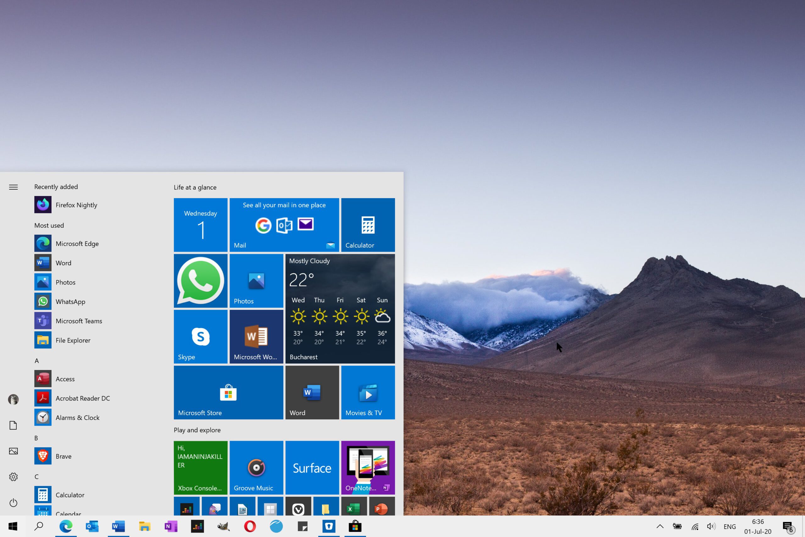Open the small folder tile

tap(326, 506)
